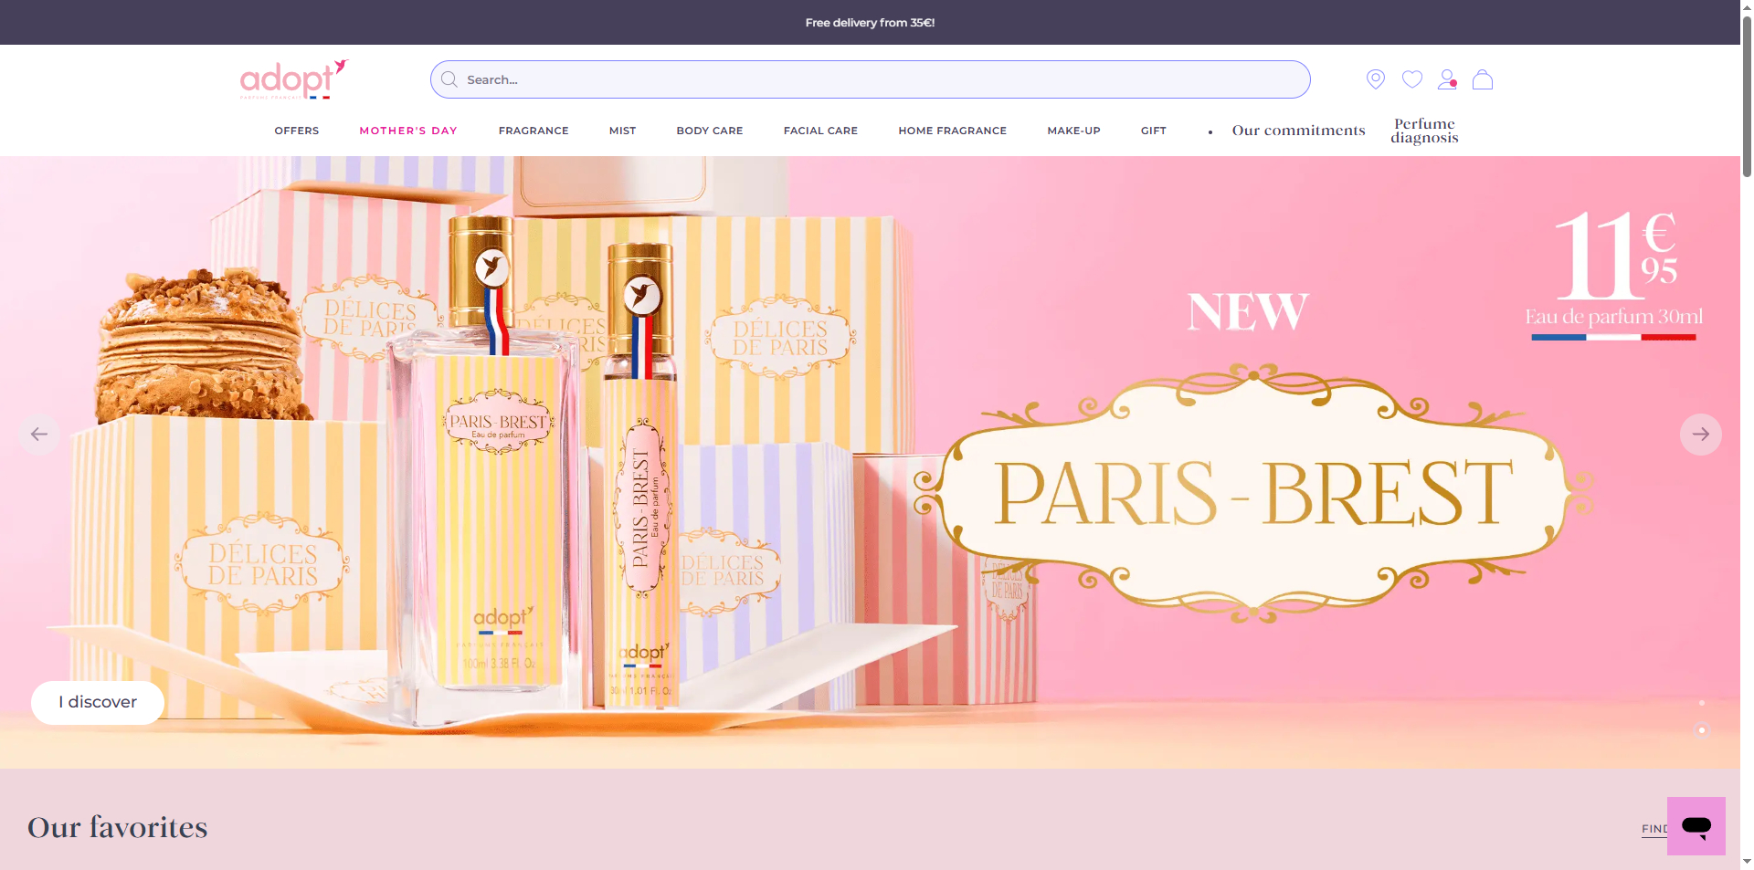Open the shopping bag icon

(x=1483, y=79)
